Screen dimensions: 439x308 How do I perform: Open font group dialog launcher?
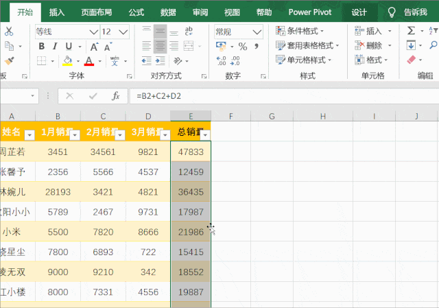click(129, 76)
